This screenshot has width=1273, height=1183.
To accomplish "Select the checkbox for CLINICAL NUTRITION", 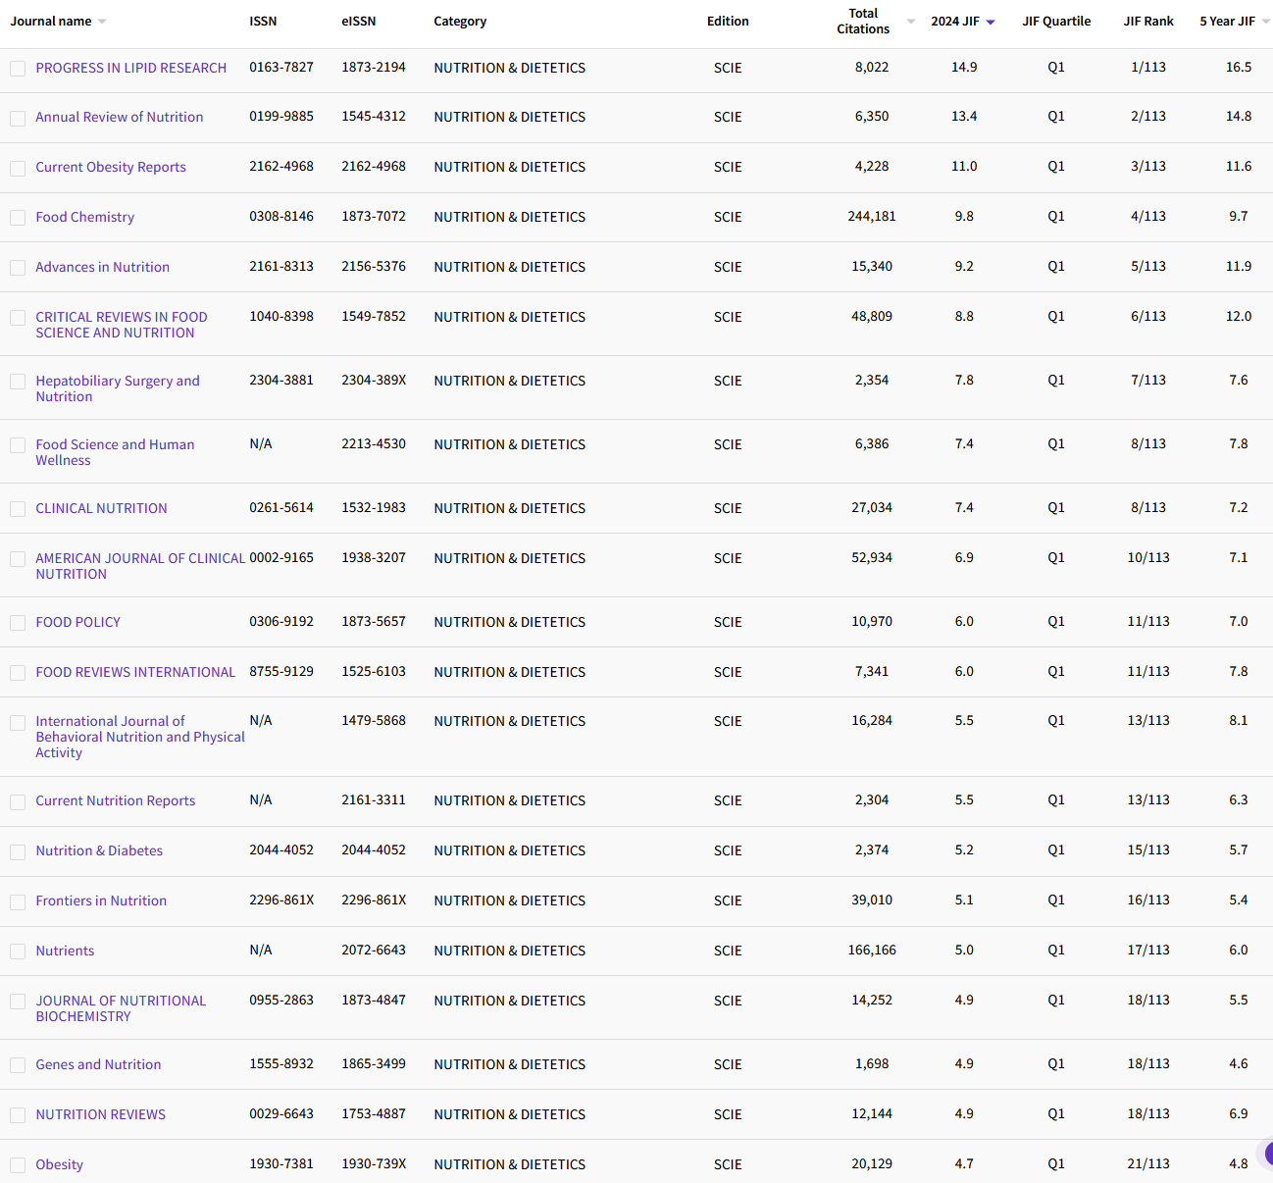I will (17, 509).
